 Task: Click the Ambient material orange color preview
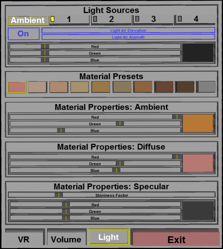click(198, 124)
